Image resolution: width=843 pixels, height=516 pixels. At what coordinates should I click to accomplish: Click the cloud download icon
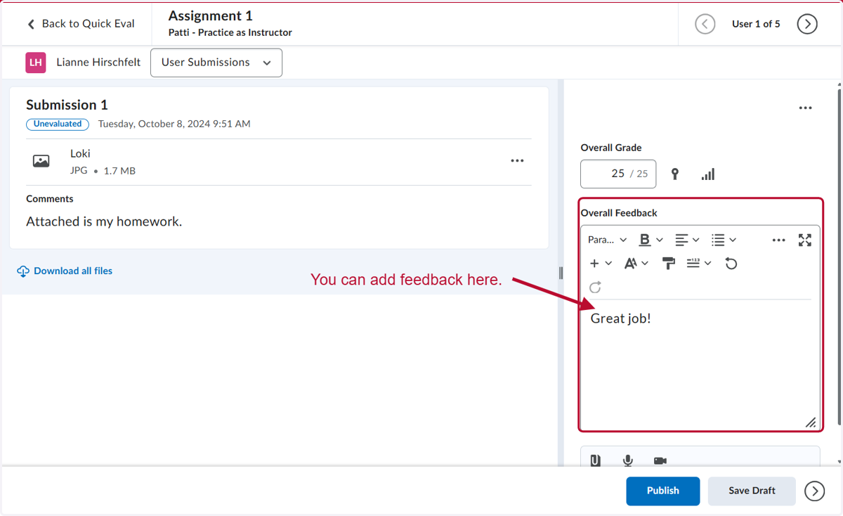(23, 271)
